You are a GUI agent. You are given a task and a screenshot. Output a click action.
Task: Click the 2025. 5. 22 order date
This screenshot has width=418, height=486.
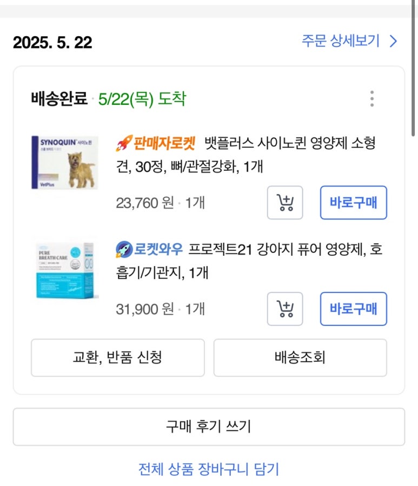52,42
